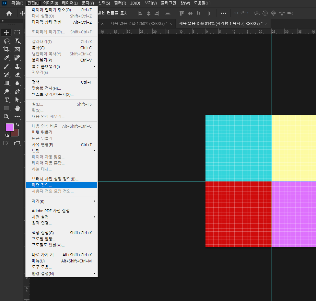Select the Pen tool
This screenshot has width=316, height=301.
pyautogui.click(x=17, y=91)
